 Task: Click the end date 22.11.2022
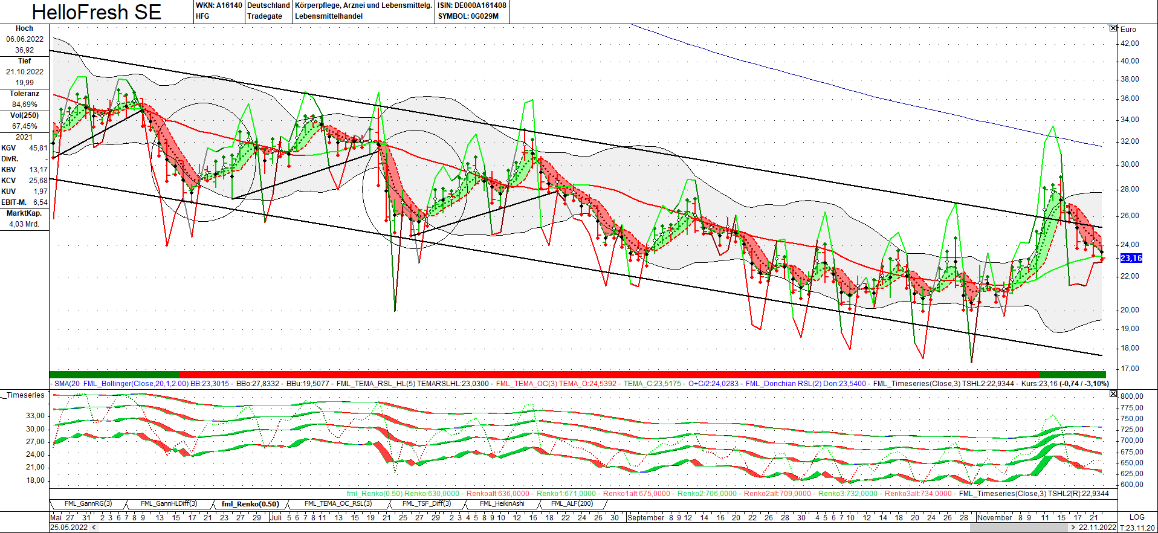pyautogui.click(x=1098, y=528)
